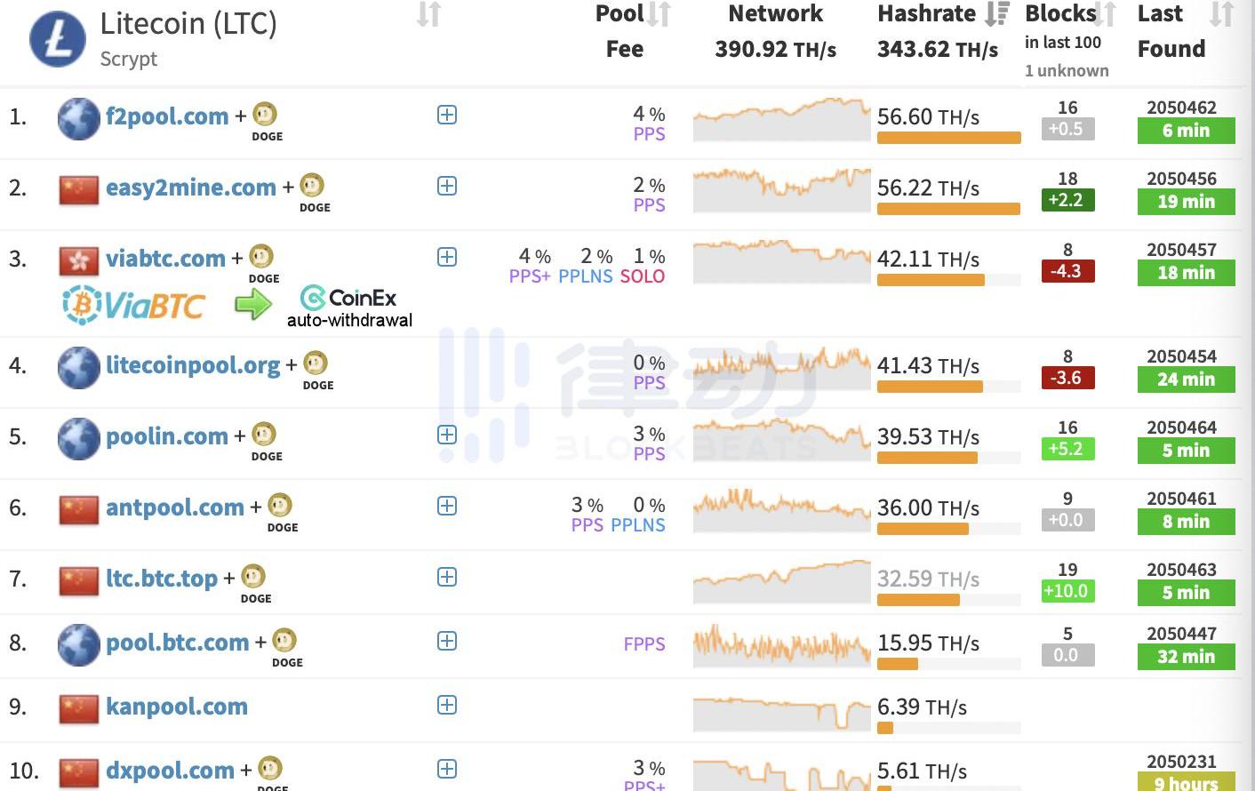
Task: Click the Litecoin logo icon
Action: [x=58, y=40]
